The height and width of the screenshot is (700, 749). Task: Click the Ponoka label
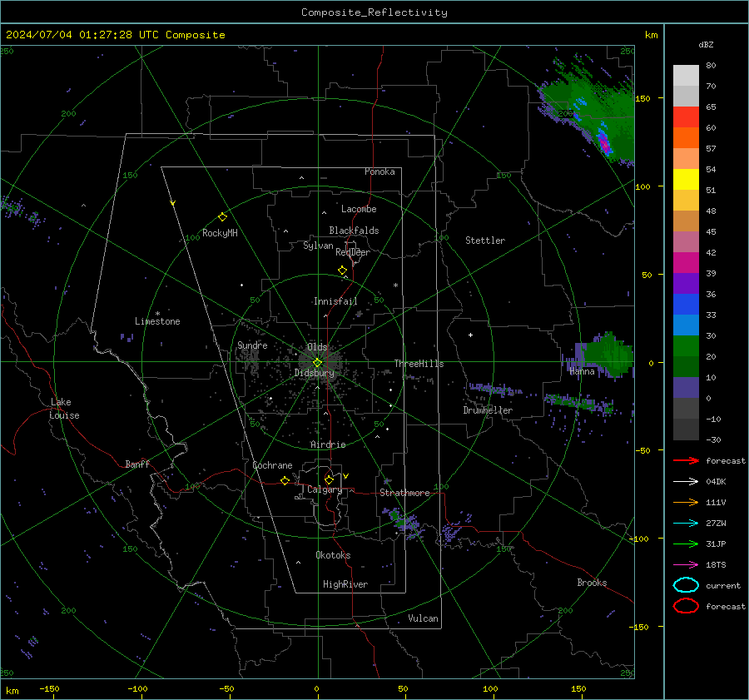pyautogui.click(x=379, y=171)
